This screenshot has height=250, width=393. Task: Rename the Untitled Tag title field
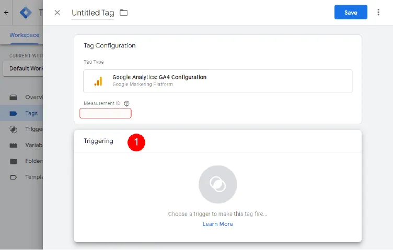pos(93,13)
